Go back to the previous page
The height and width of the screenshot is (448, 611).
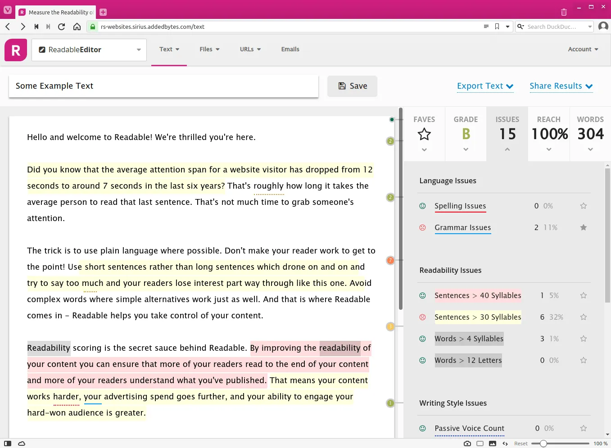pos(8,27)
